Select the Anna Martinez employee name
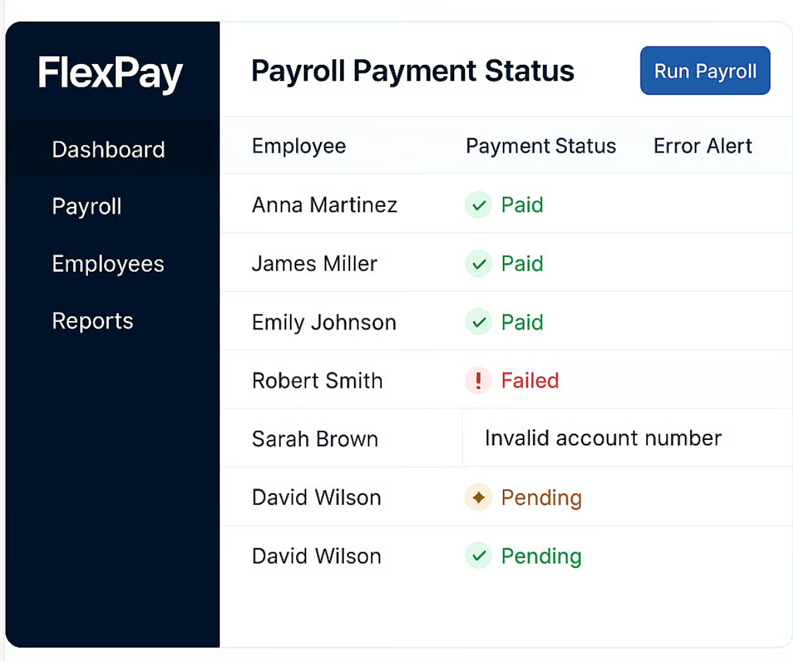The image size is (793, 661). pos(324,205)
